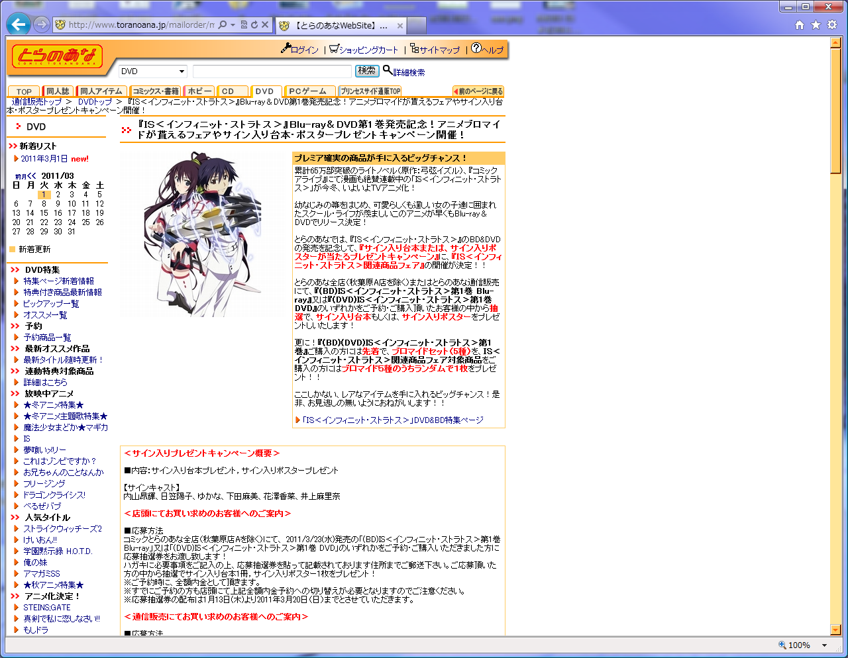Open the DVD category dropdown
The width and height of the screenshot is (848, 658).
153,71
